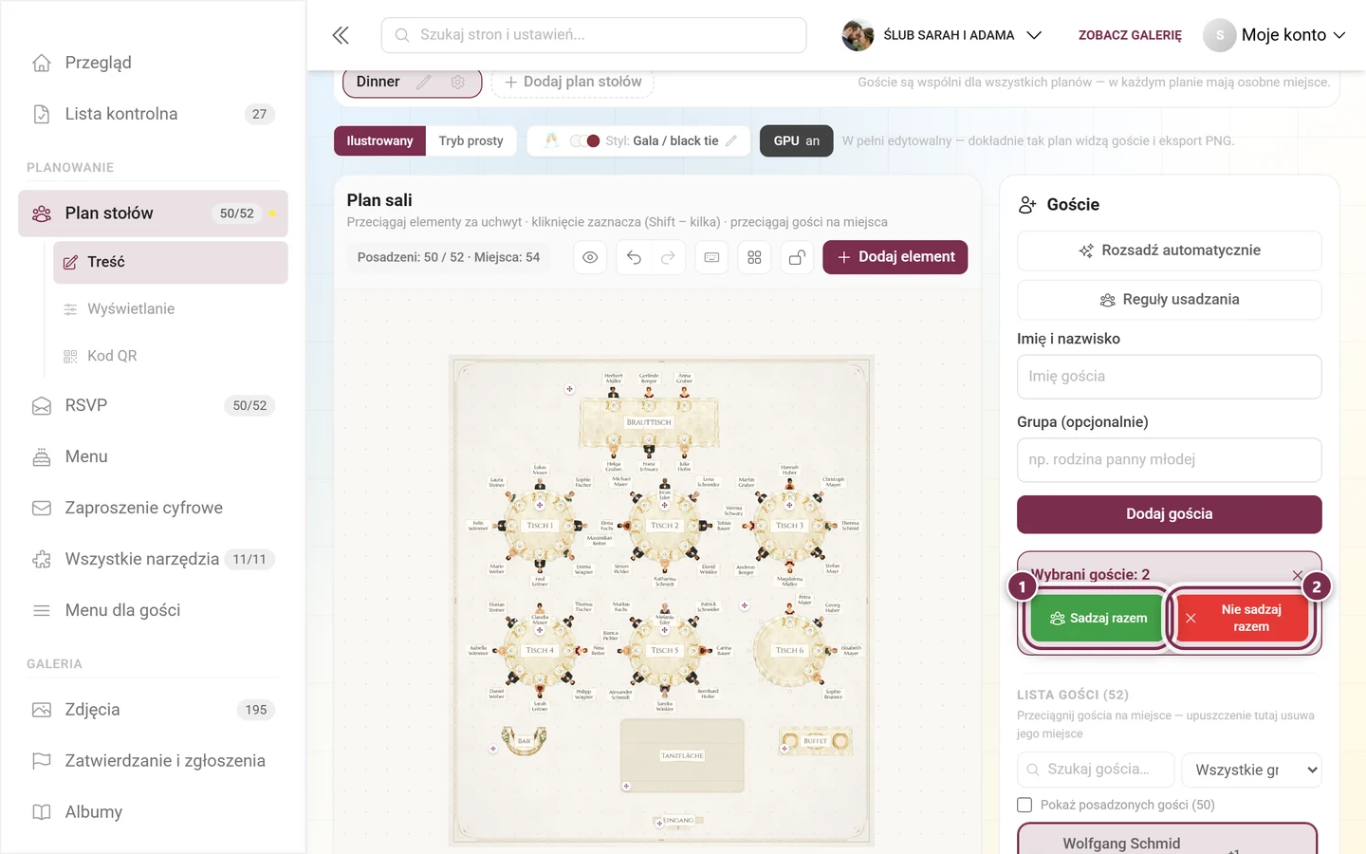Expand the Ślub Sarah i Adama event selector
The height and width of the screenshot is (854, 1366).
pyautogui.click(x=942, y=35)
